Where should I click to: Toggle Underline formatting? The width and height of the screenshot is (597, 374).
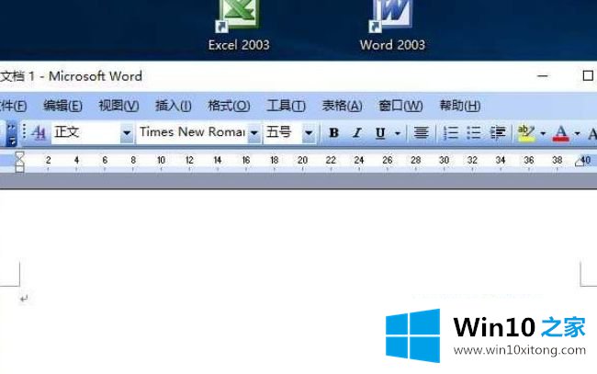(x=380, y=133)
